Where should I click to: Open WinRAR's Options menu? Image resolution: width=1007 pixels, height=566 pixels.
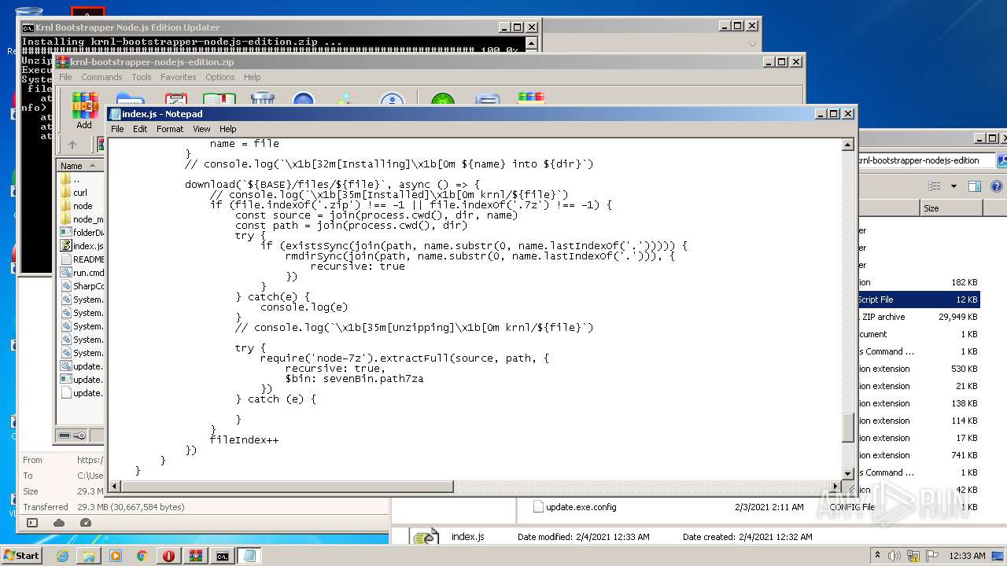point(220,77)
